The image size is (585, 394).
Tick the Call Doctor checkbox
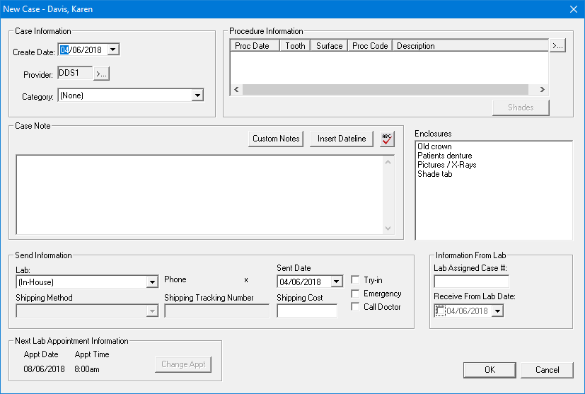click(x=355, y=307)
